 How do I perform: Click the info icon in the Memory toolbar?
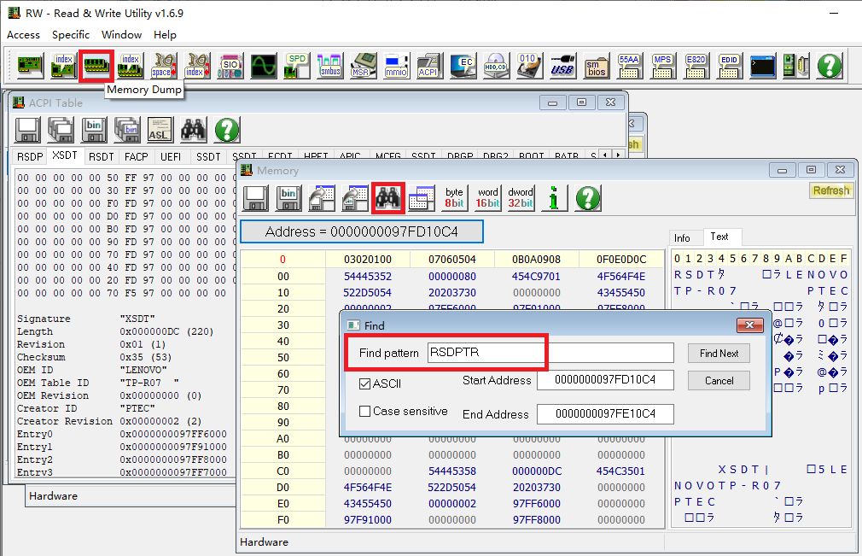tap(554, 198)
